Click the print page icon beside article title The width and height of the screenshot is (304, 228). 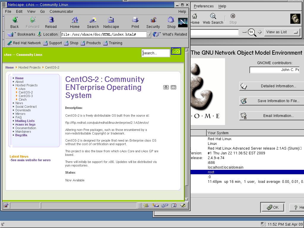coord(166,87)
